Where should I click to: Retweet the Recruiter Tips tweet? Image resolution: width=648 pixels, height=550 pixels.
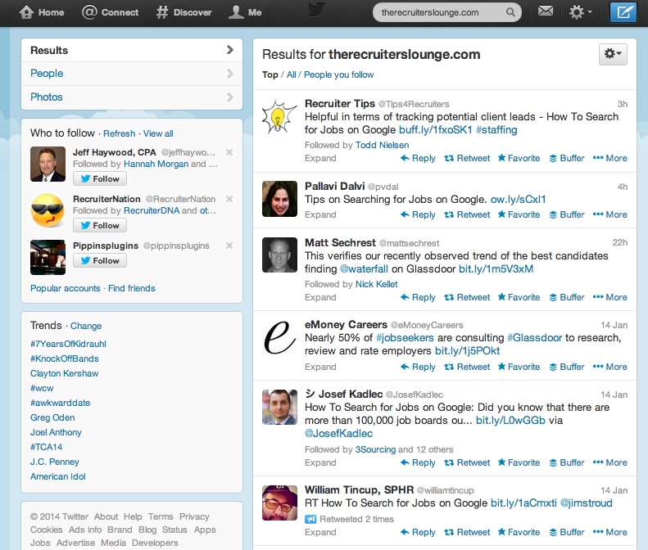(x=467, y=158)
